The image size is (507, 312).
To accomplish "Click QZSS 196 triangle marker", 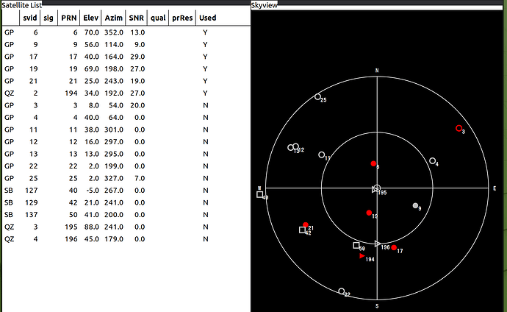I will 378,244.
